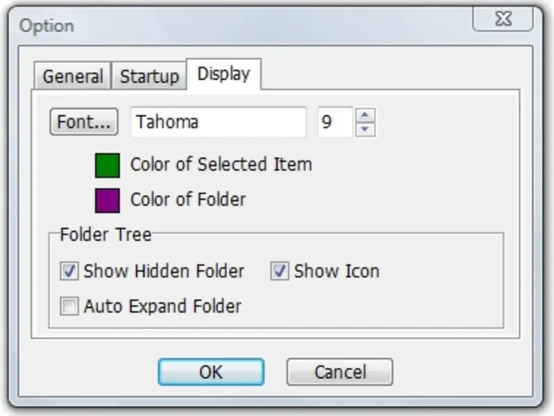Switch to the General tab

tap(73, 76)
